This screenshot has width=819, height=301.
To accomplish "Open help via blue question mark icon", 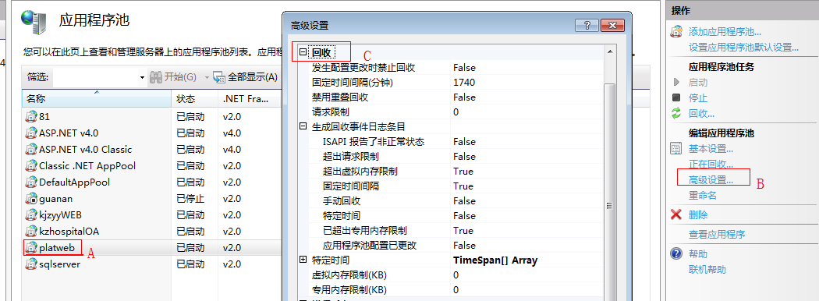I will 676,254.
